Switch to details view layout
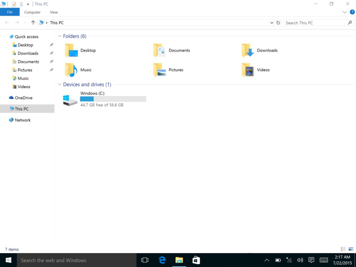The image size is (356, 267). tap(343, 249)
